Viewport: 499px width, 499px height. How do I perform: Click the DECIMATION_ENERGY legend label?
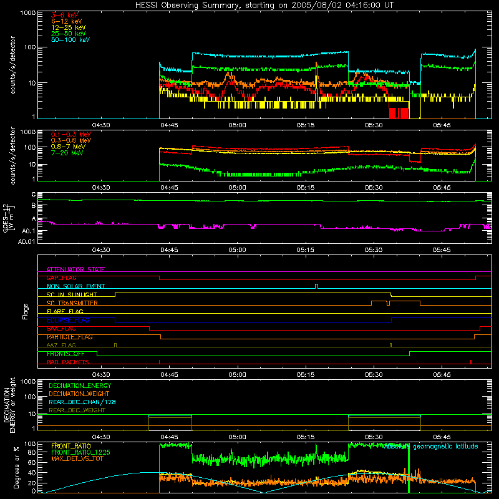coord(80,385)
